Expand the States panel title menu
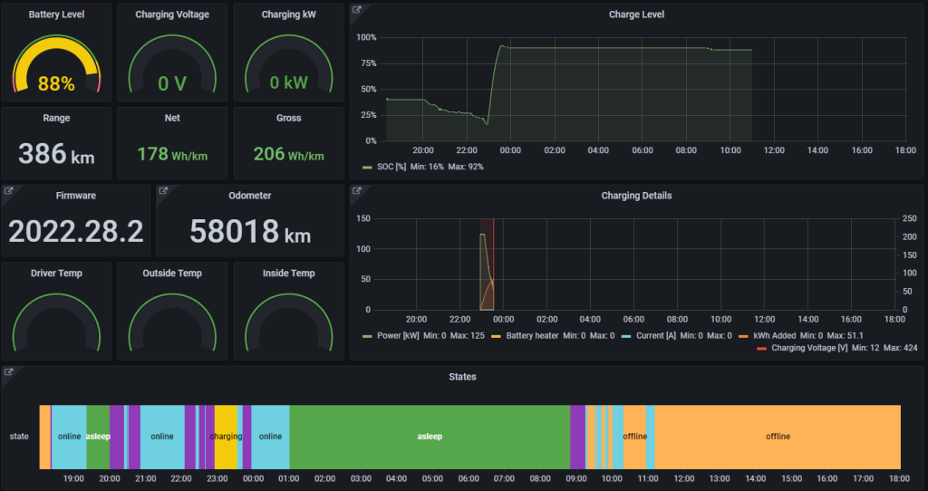928x491 pixels. (x=462, y=376)
